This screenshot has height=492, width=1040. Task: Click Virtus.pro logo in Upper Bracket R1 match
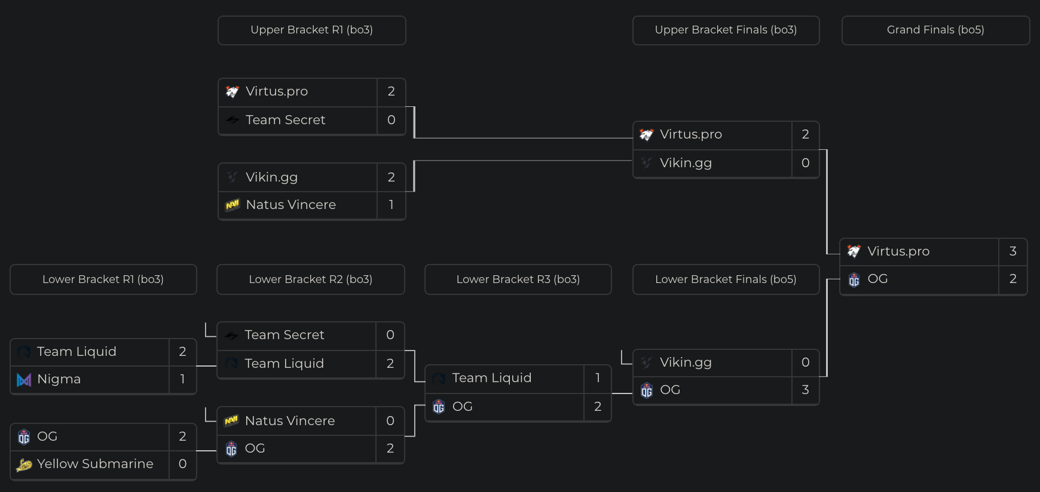coord(233,91)
